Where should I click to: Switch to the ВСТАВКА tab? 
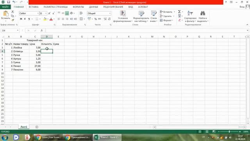pyautogui.click(x=34, y=7)
